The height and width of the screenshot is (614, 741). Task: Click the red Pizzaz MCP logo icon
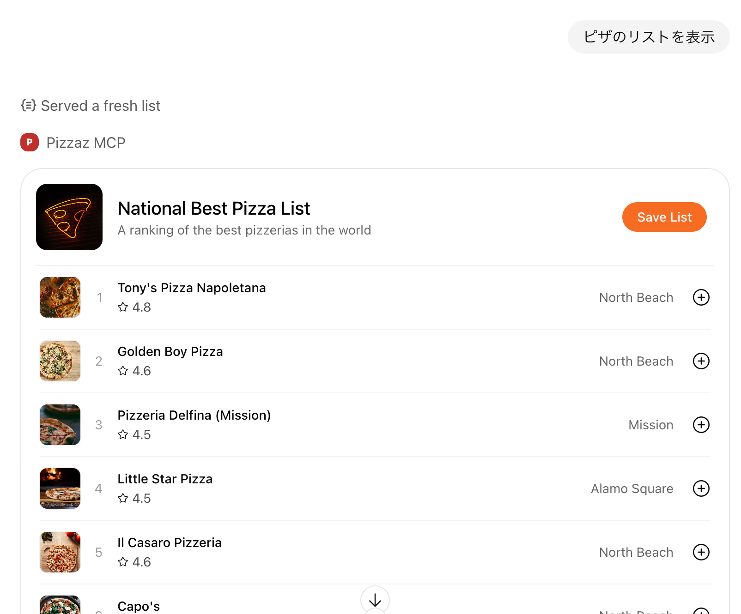30,142
